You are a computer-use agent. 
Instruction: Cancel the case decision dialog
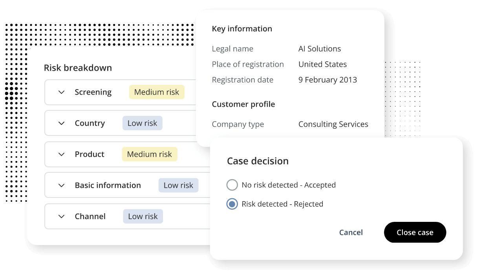point(351,232)
